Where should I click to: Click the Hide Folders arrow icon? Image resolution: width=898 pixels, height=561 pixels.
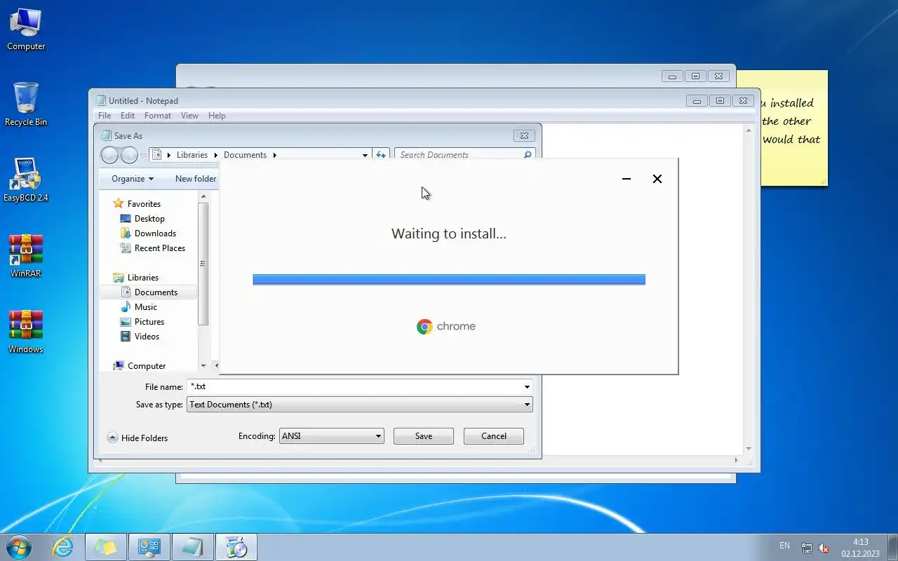112,438
